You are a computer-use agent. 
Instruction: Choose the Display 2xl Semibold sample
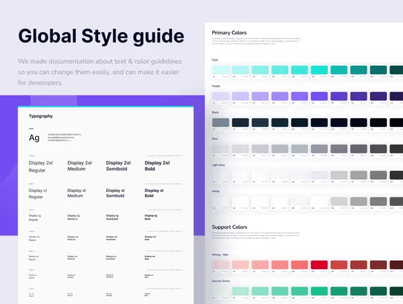pyautogui.click(x=119, y=166)
